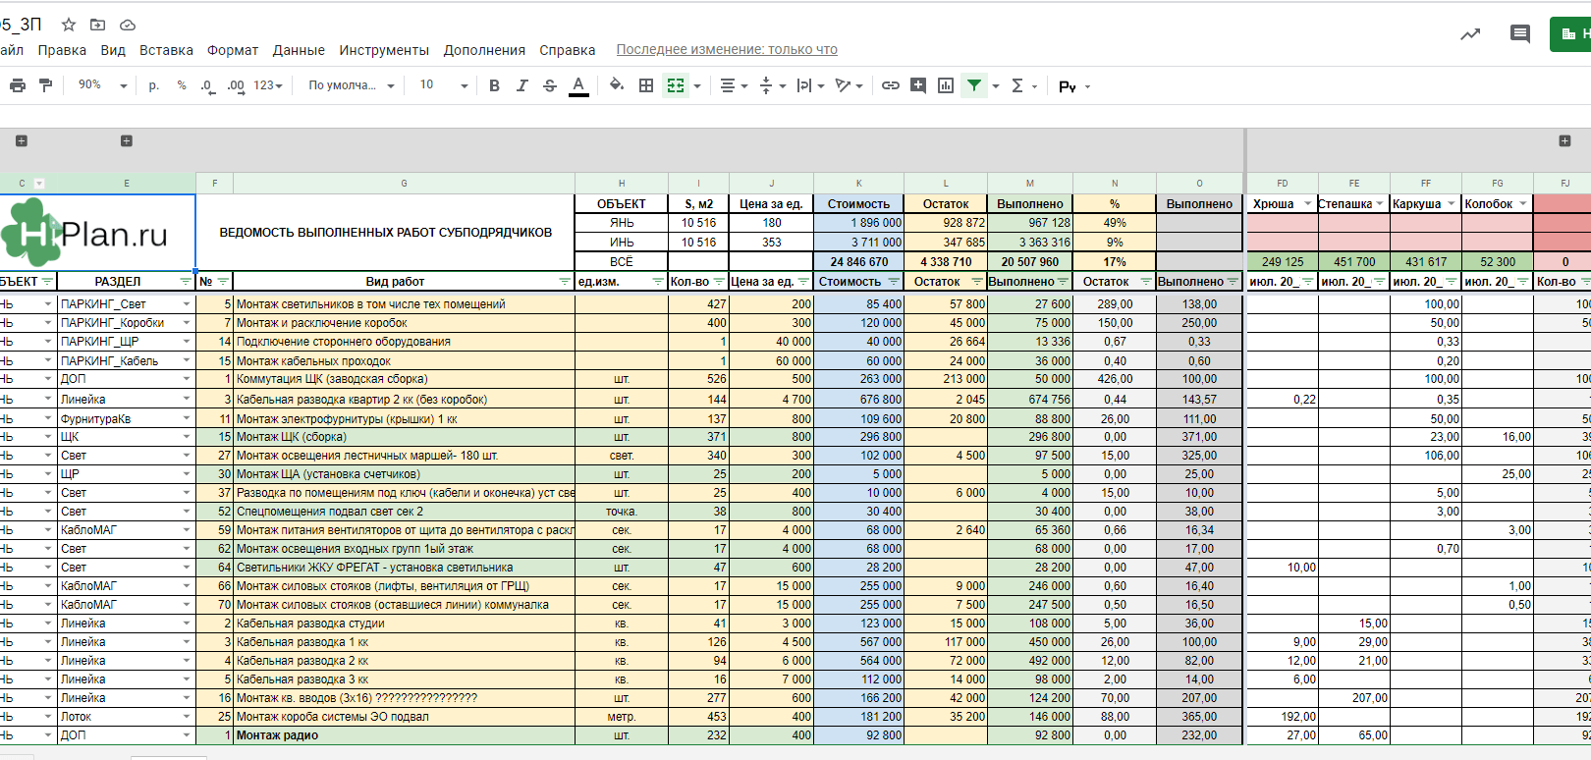
Task: Select the column K header
Action: pyautogui.click(x=858, y=183)
